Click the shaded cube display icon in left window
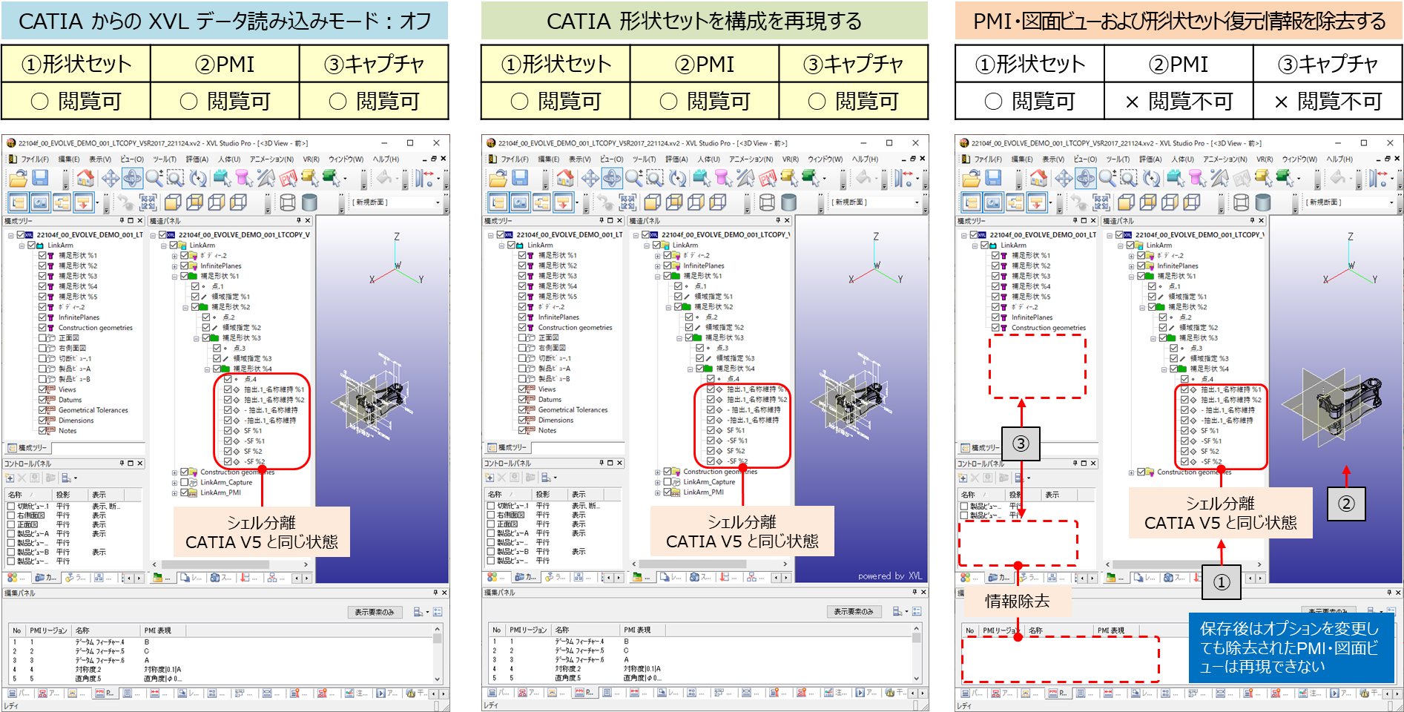 coord(173,202)
